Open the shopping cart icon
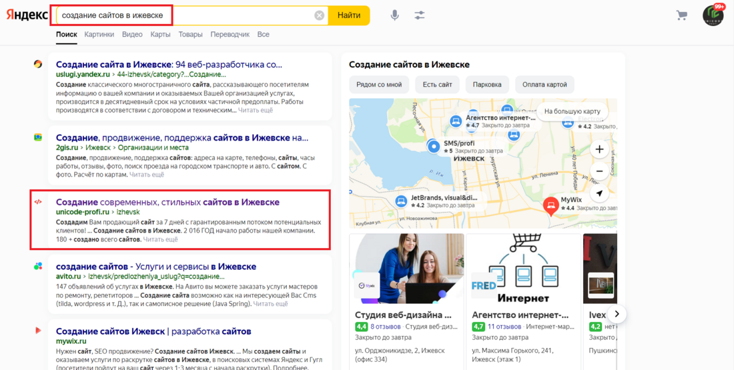734x370 pixels. coord(681,15)
